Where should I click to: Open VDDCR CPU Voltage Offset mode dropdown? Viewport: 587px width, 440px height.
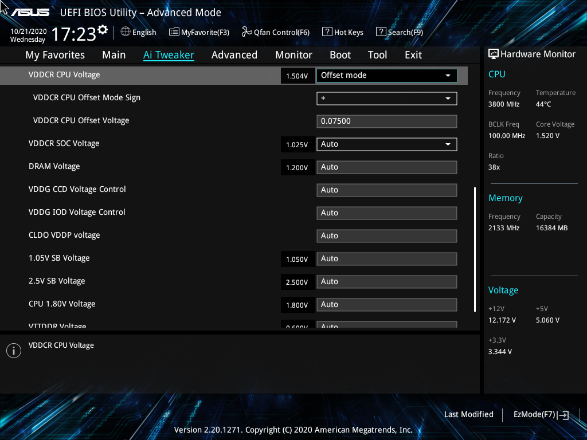pos(387,76)
